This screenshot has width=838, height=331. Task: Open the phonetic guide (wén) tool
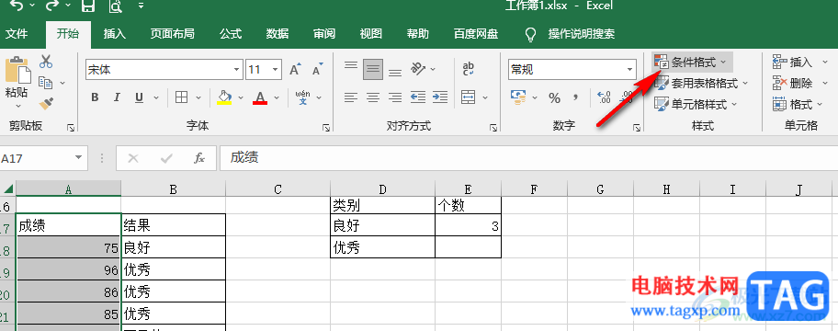[x=302, y=97]
